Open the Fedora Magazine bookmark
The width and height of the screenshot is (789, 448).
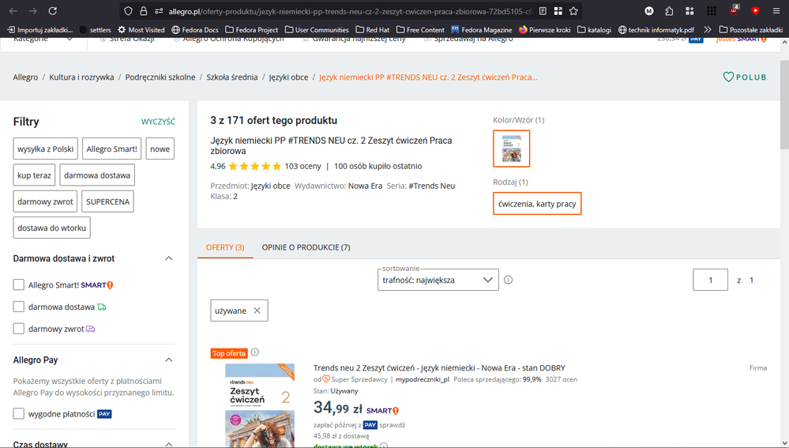[x=482, y=30]
